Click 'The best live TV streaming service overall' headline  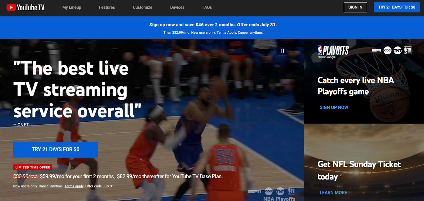(x=77, y=89)
